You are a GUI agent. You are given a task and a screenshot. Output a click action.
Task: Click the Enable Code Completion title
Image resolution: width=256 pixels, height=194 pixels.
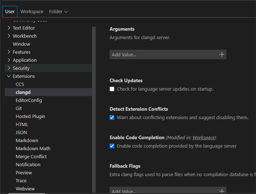click(x=137, y=137)
